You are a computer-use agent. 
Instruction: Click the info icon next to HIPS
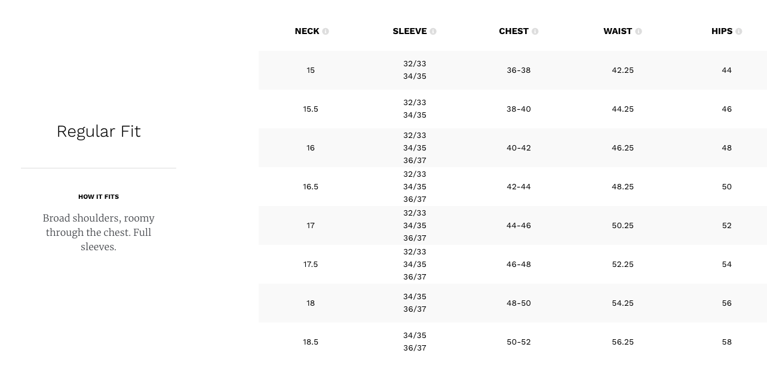coord(739,32)
